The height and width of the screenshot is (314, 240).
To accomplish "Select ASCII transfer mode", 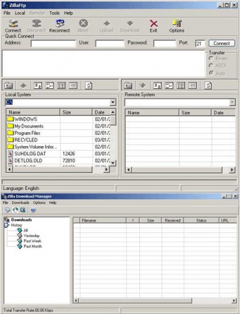I will [x=211, y=66].
